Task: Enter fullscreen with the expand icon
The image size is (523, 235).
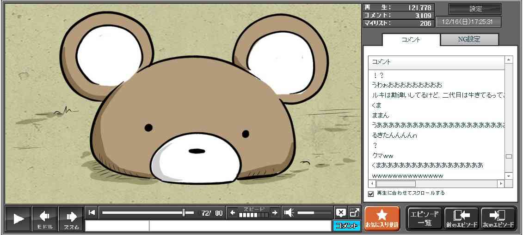Action: 354,212
